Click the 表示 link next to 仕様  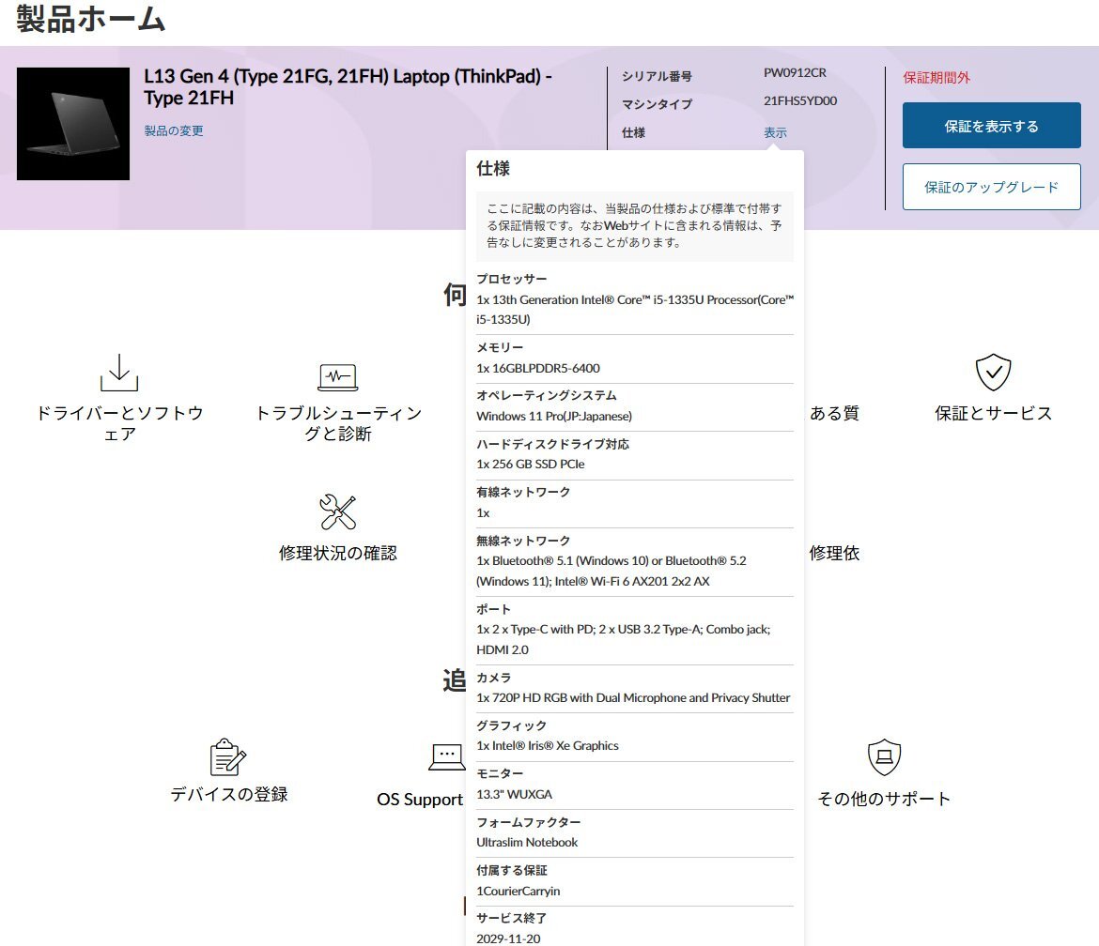[x=775, y=132]
